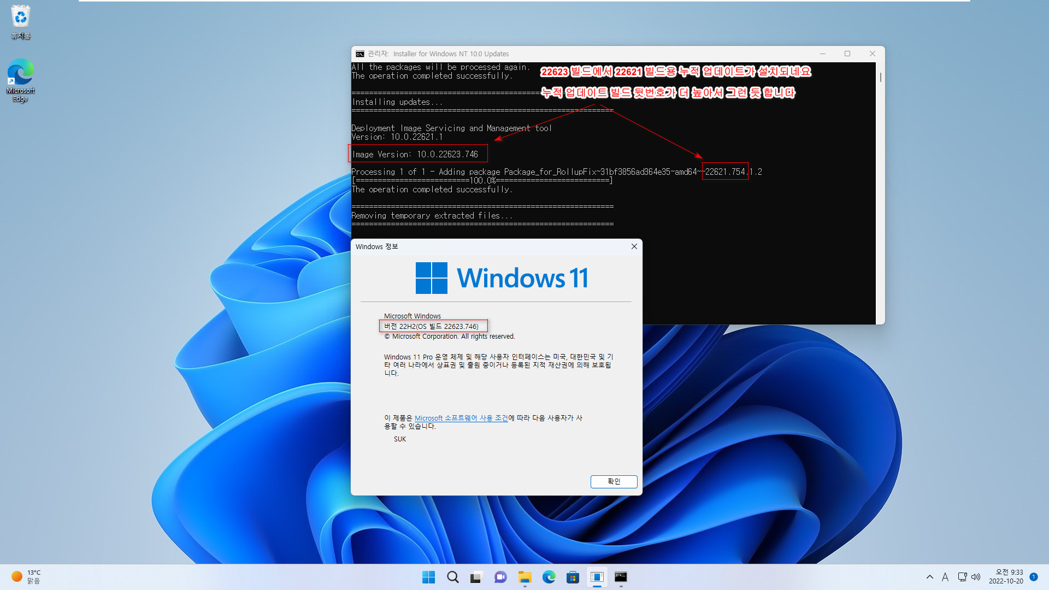Click 'Removing temporary extracted files...' line

point(432,216)
